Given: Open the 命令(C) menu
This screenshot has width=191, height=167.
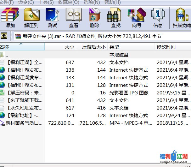Looking at the screenshot, I should (26, 2).
